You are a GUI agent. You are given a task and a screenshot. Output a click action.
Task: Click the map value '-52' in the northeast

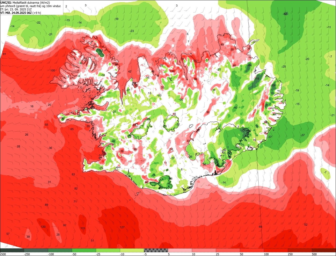pos(285,14)
